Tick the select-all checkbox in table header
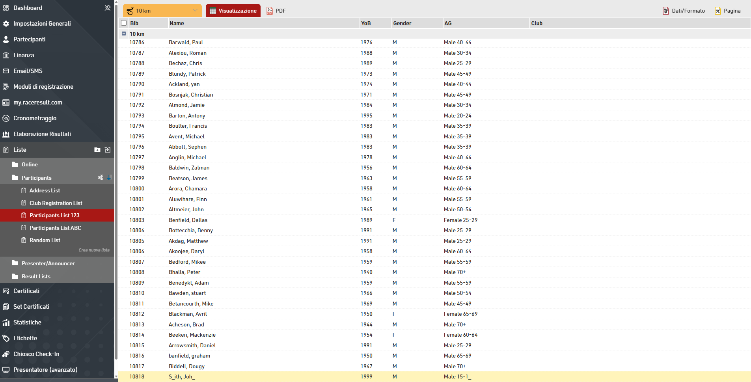Image resolution: width=751 pixels, height=382 pixels. (x=124, y=23)
